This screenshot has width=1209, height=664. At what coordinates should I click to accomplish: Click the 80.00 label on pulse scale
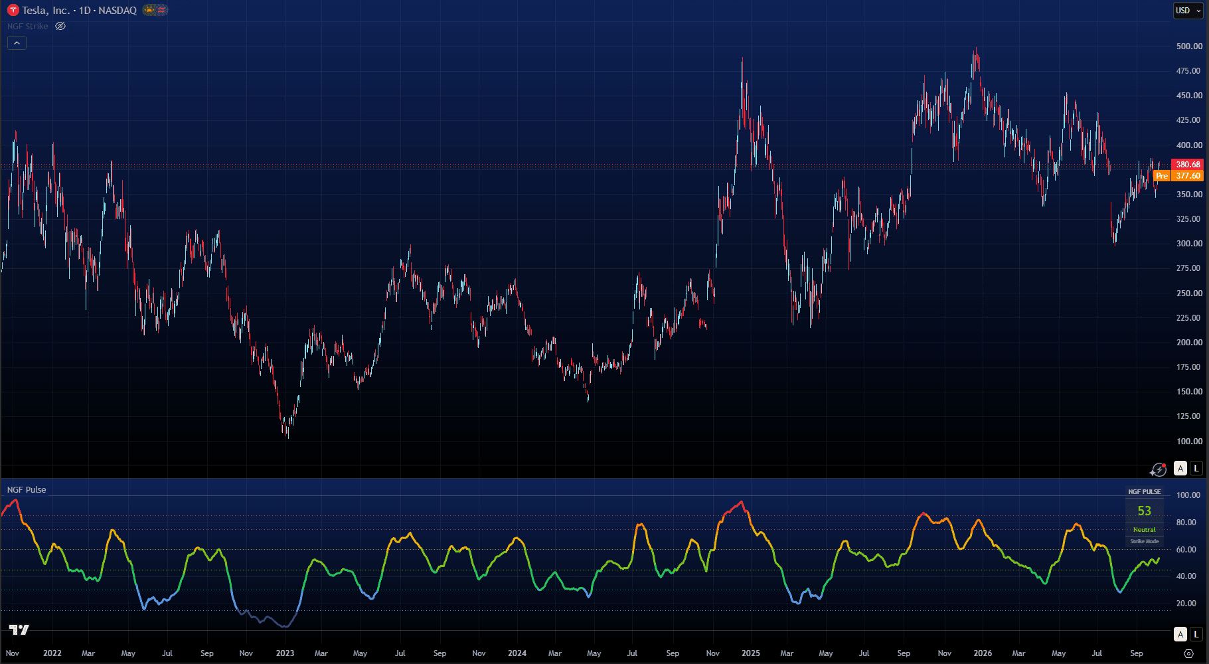pyautogui.click(x=1186, y=523)
